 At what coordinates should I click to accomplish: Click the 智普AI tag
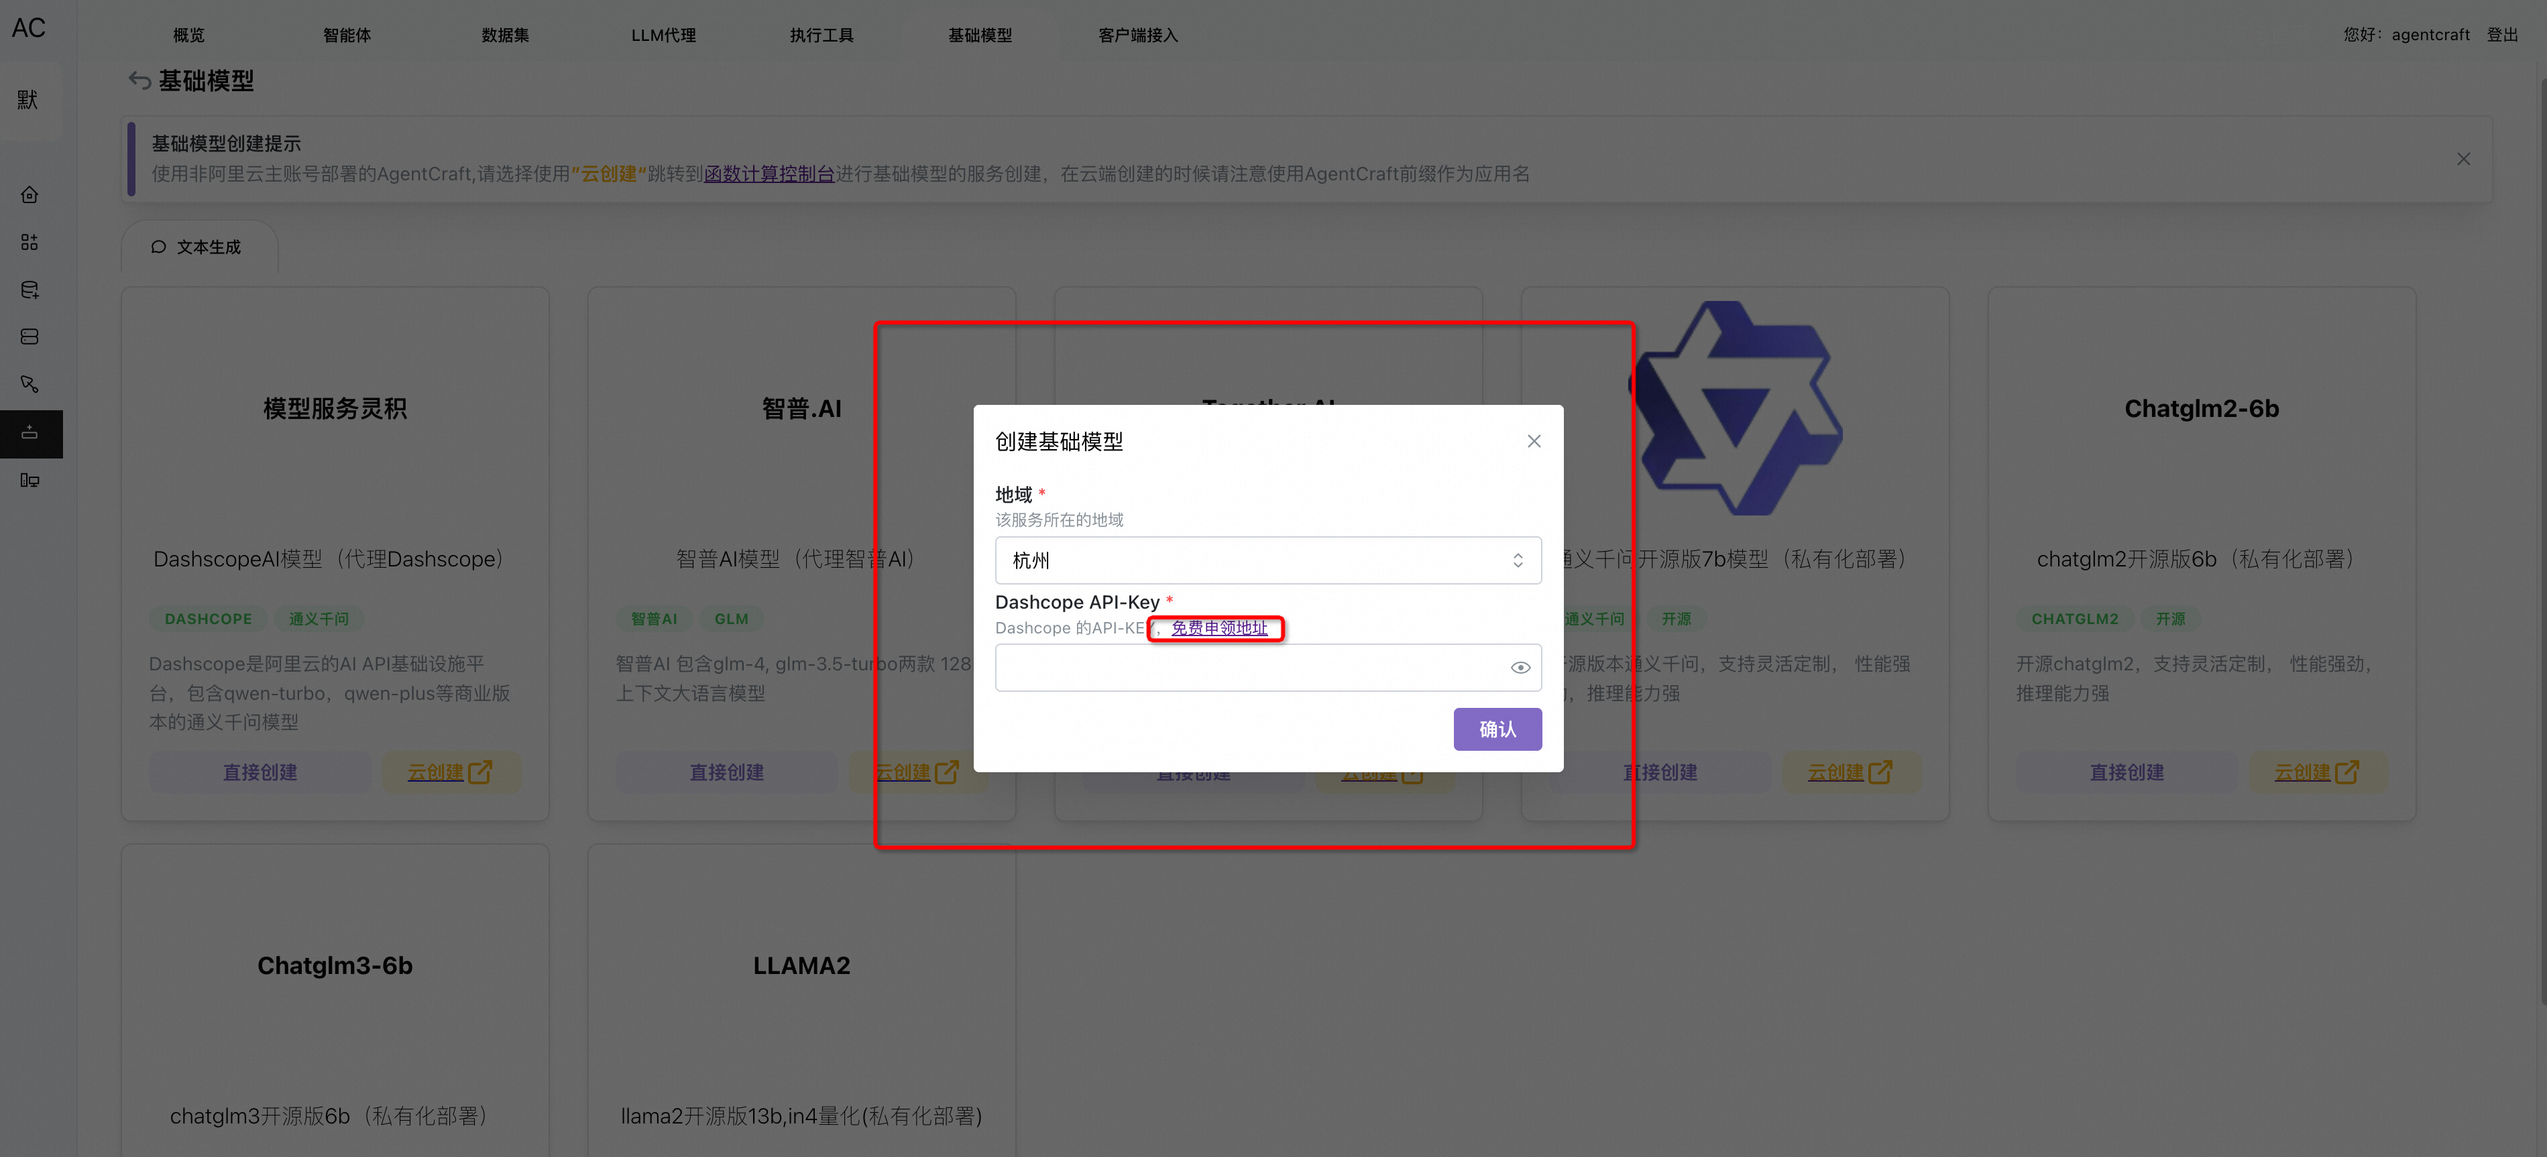(x=654, y=619)
